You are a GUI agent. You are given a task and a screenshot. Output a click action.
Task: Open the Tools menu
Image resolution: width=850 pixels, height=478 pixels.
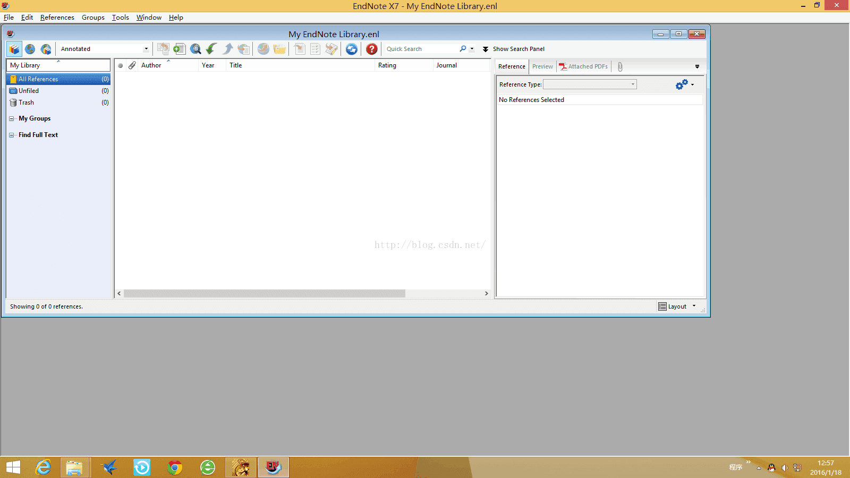pos(121,18)
